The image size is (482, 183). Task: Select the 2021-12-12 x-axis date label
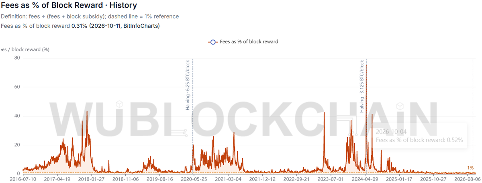point(262,178)
